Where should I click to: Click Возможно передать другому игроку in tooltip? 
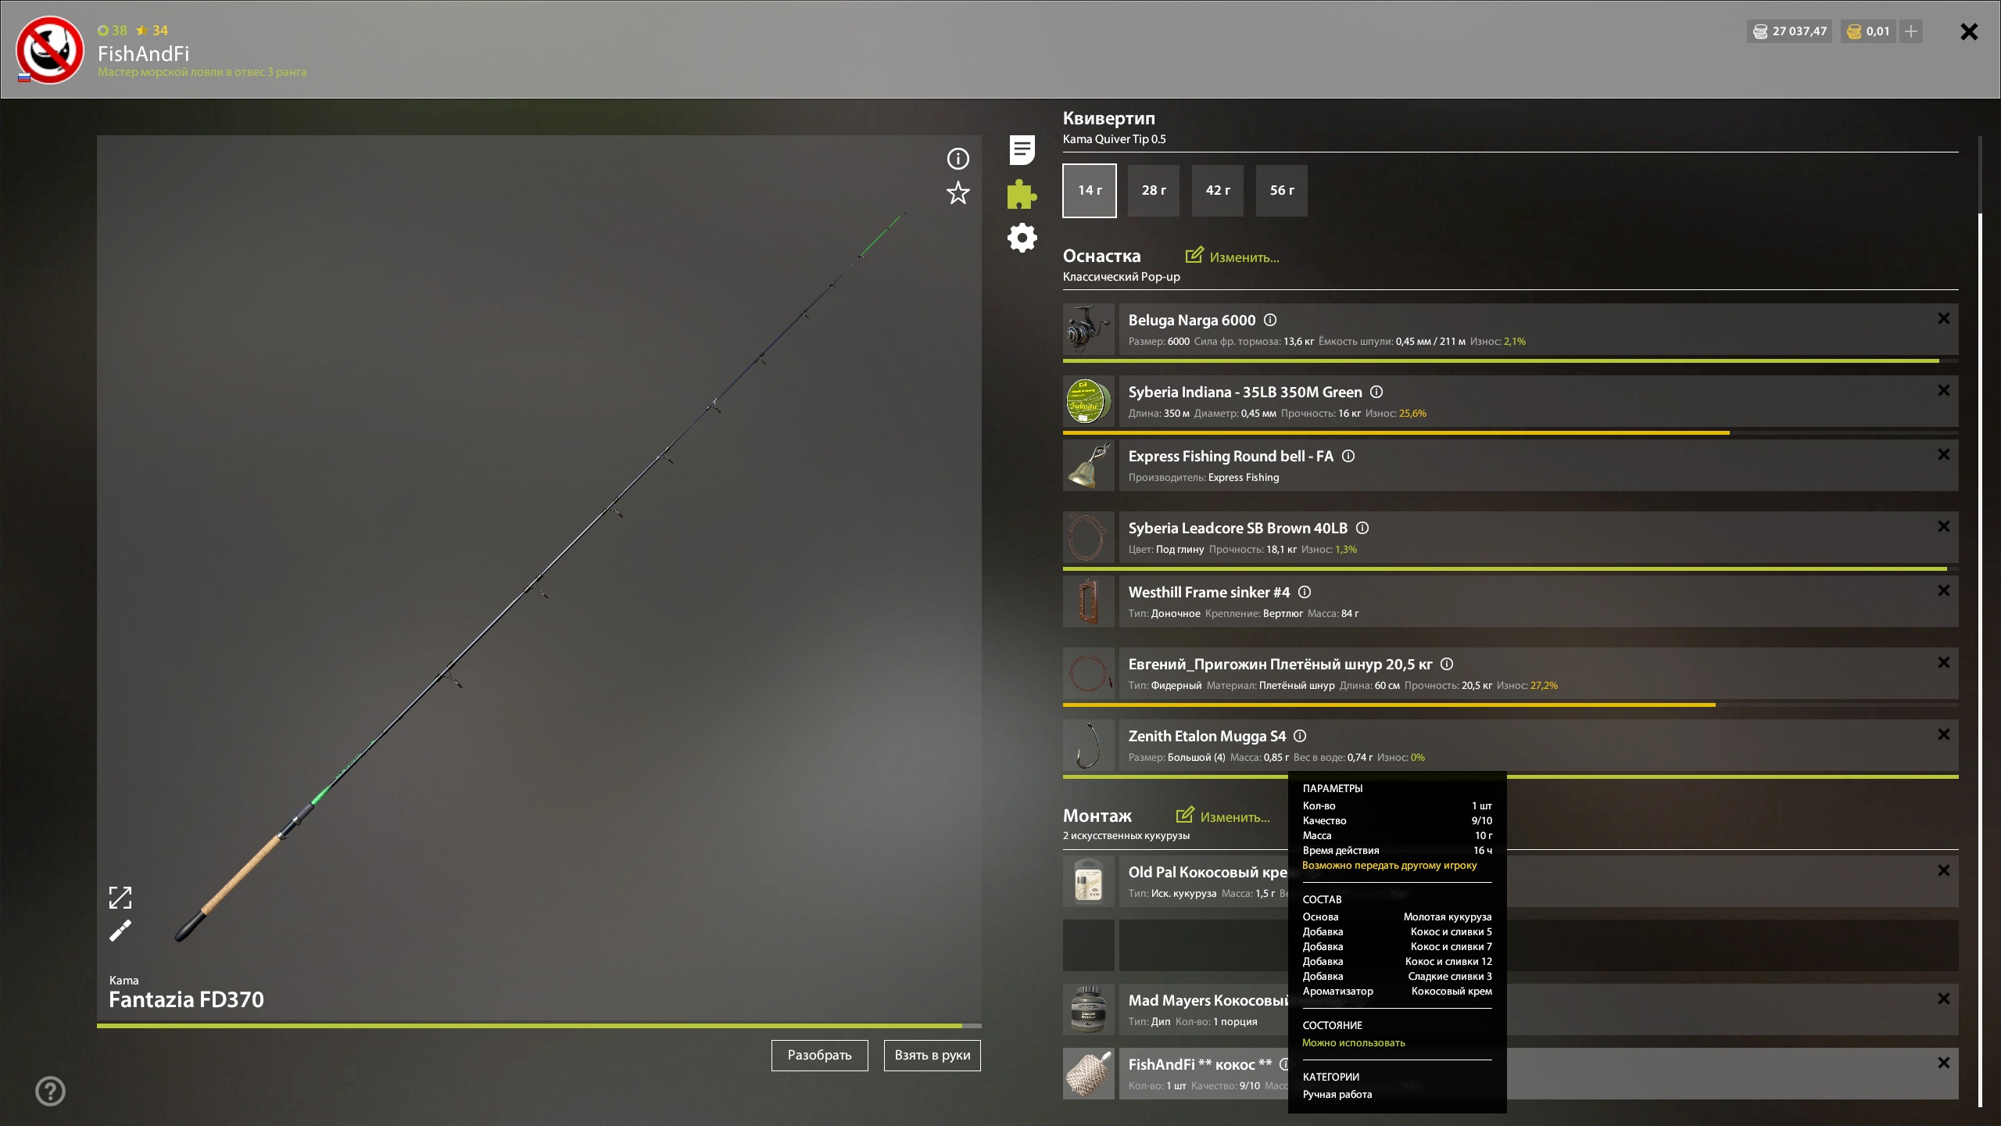pyautogui.click(x=1389, y=865)
